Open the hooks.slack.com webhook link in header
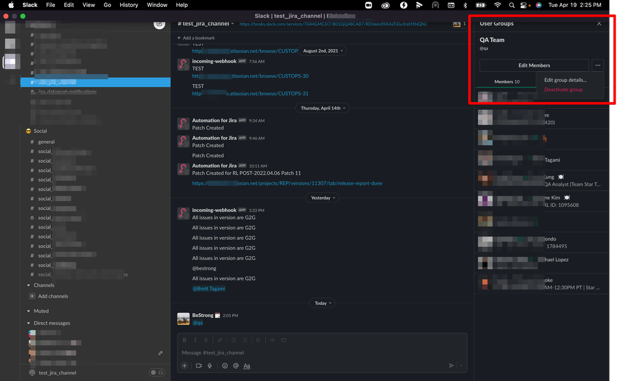 [x=333, y=24]
